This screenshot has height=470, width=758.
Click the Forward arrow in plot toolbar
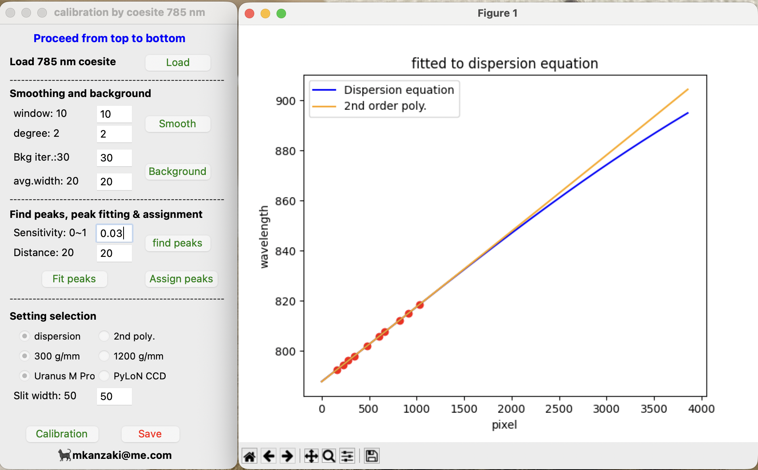pyautogui.click(x=287, y=456)
